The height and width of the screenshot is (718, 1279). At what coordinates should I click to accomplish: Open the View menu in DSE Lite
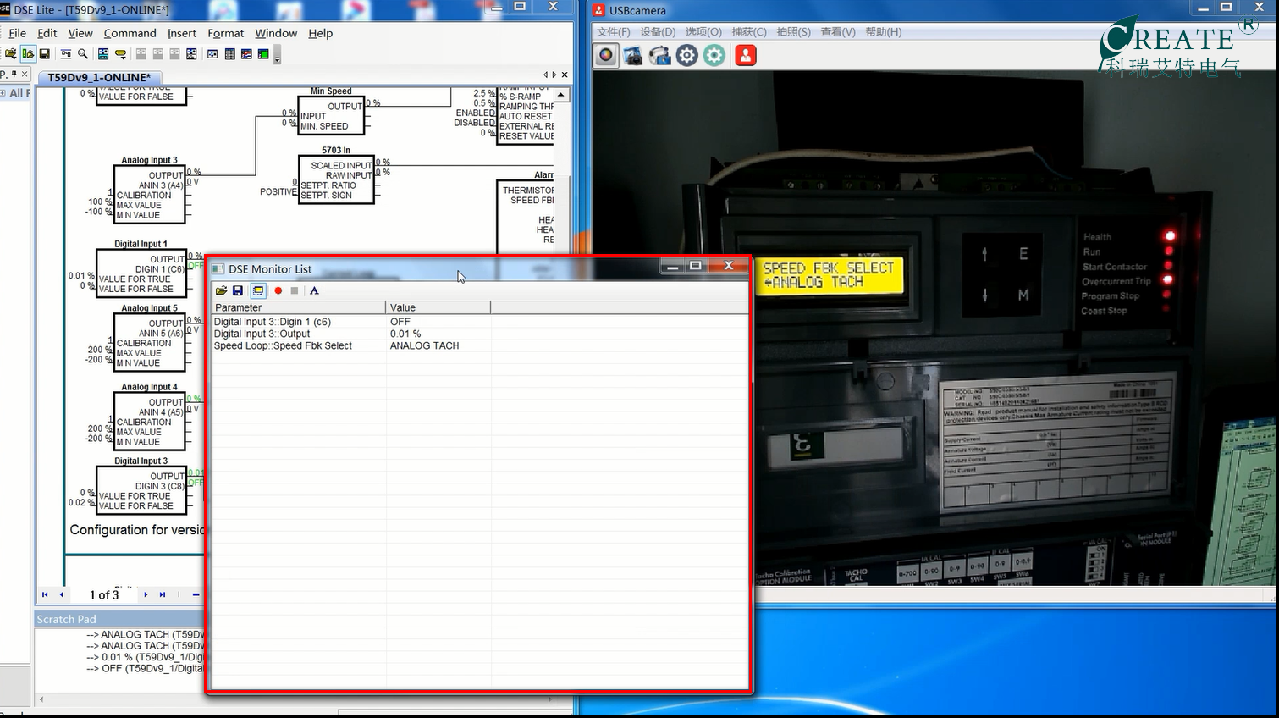pyautogui.click(x=80, y=33)
